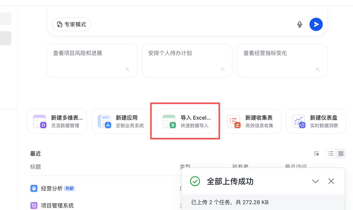Collapse the upload success panel chevron
The height and width of the screenshot is (210, 353).
pos(316,182)
